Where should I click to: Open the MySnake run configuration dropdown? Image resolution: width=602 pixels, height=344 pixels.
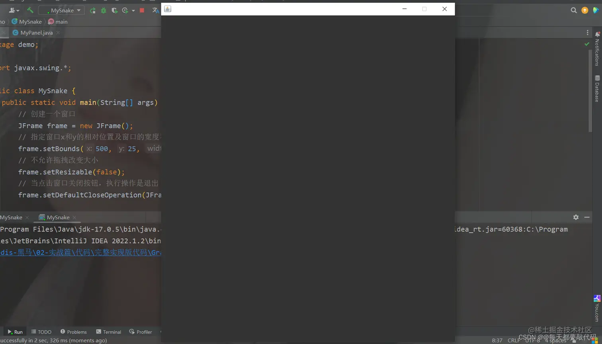[x=61, y=10]
